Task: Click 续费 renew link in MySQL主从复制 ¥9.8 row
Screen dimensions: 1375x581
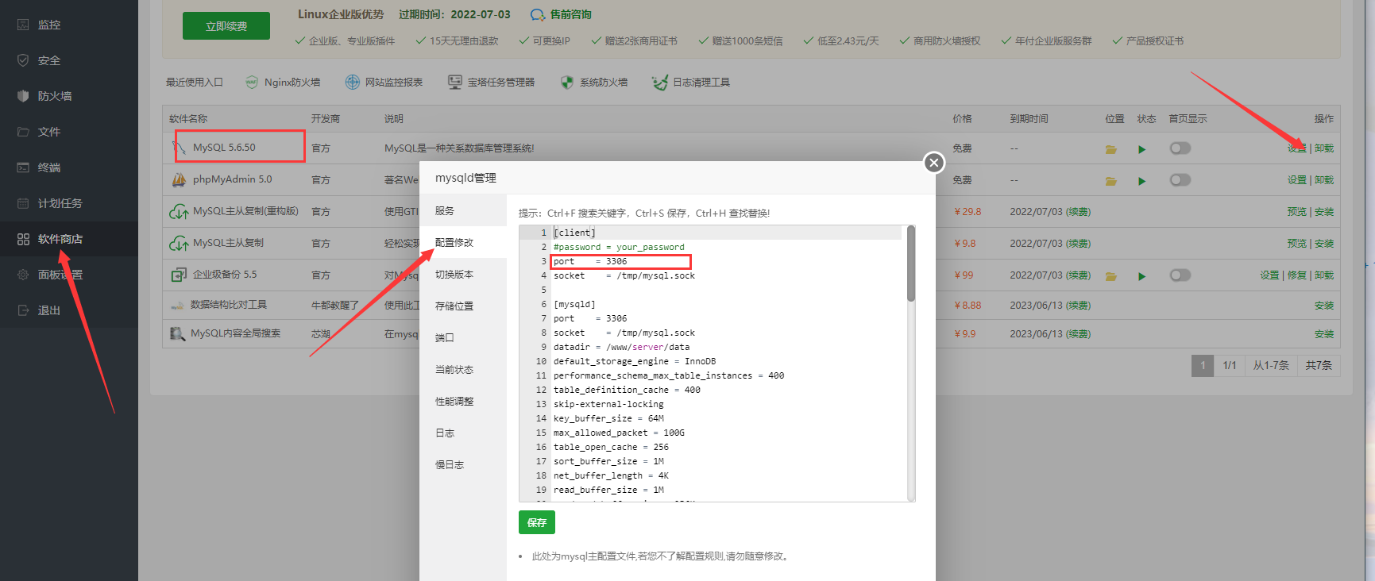Action: click(1078, 244)
